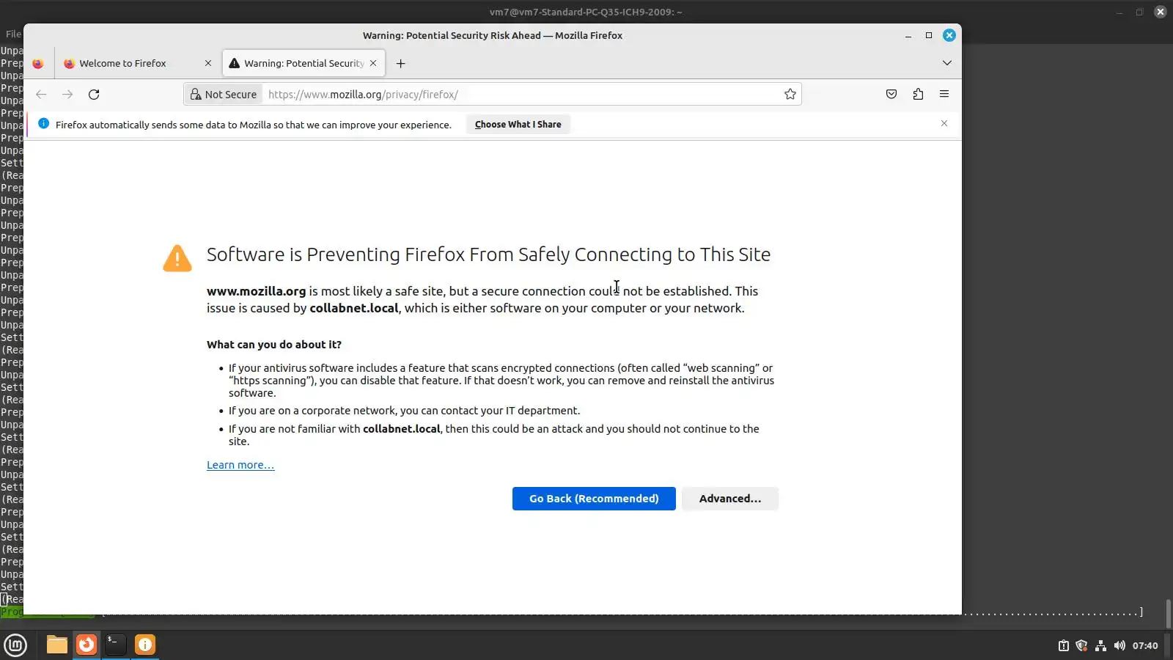Open the volume speaker tray icon
This screenshot has width=1173, height=660.
(1119, 646)
